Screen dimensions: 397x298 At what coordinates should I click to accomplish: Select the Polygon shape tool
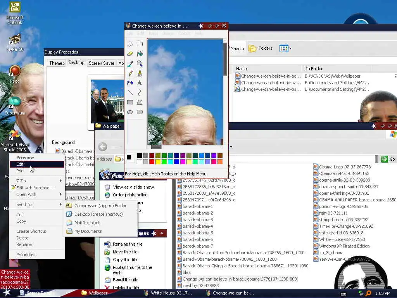[140, 102]
